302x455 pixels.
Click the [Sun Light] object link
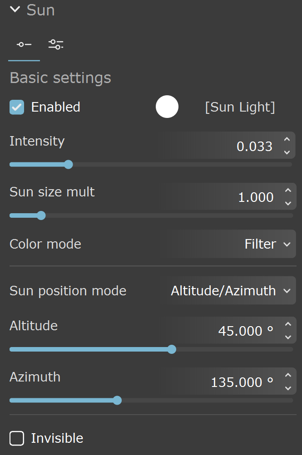tap(240, 107)
